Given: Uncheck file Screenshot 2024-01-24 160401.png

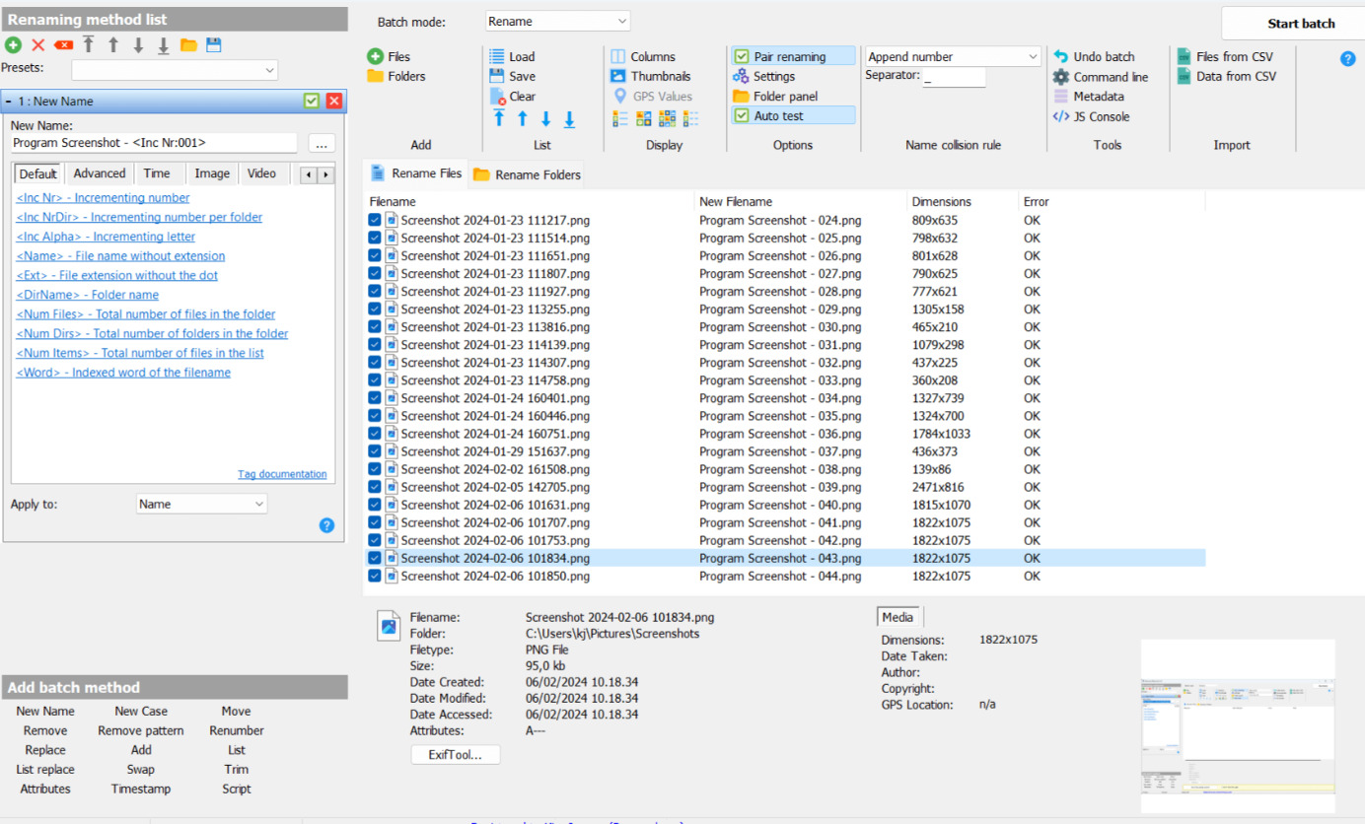Looking at the screenshot, I should pyautogui.click(x=375, y=398).
